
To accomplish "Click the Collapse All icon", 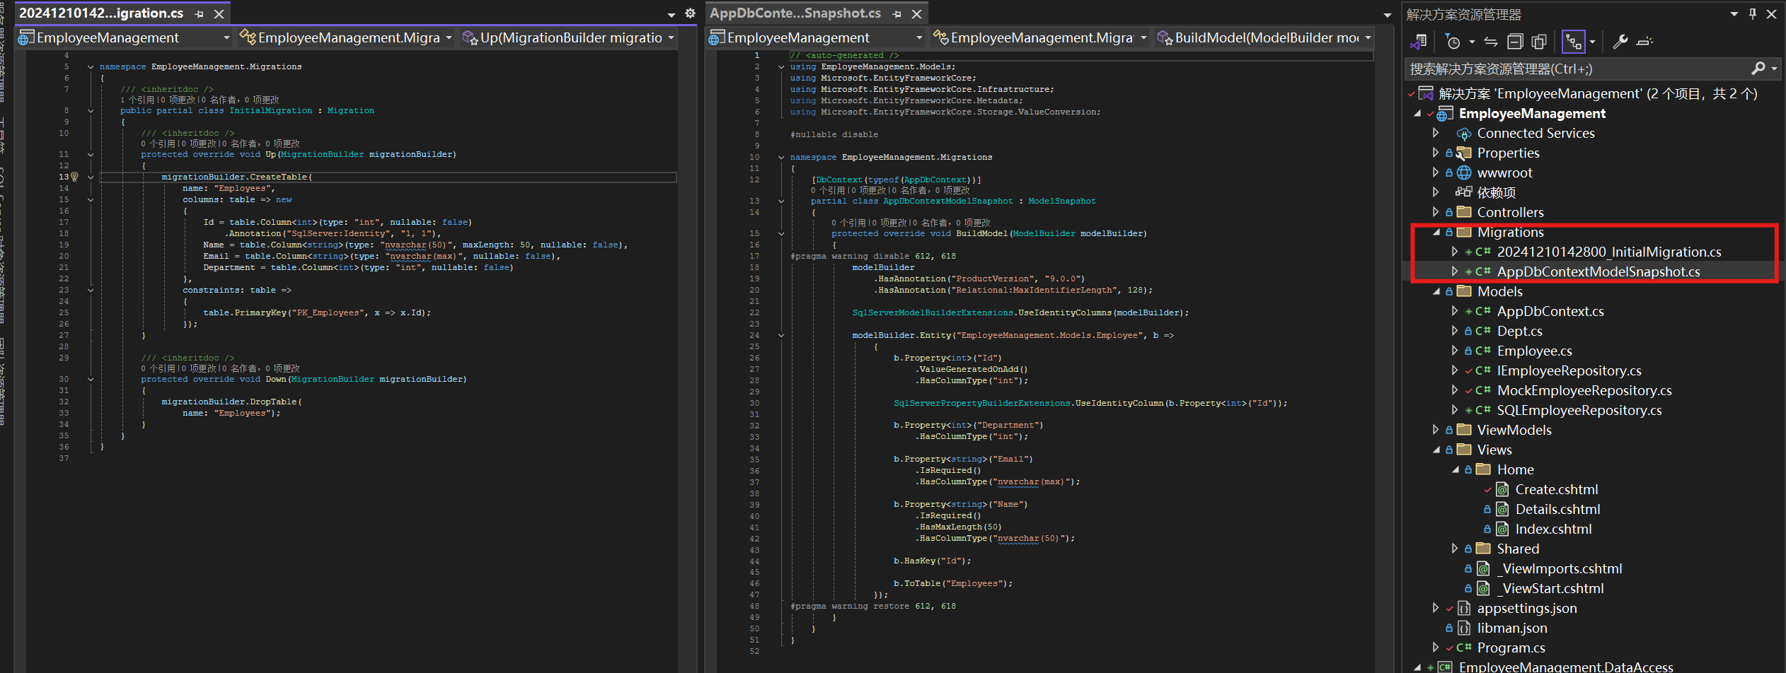I will point(1515,42).
